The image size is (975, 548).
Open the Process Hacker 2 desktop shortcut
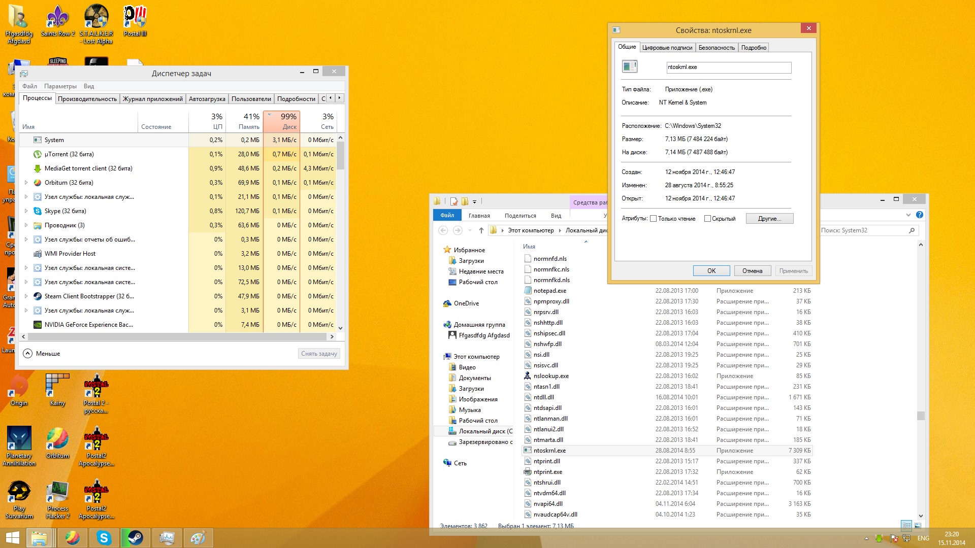pyautogui.click(x=58, y=500)
